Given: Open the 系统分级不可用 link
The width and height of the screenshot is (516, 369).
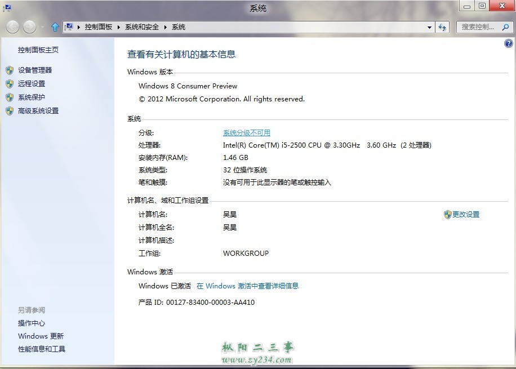Looking at the screenshot, I should pyautogui.click(x=247, y=132).
